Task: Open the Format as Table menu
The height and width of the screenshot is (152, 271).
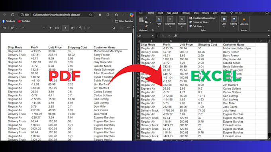Action: 199,22
